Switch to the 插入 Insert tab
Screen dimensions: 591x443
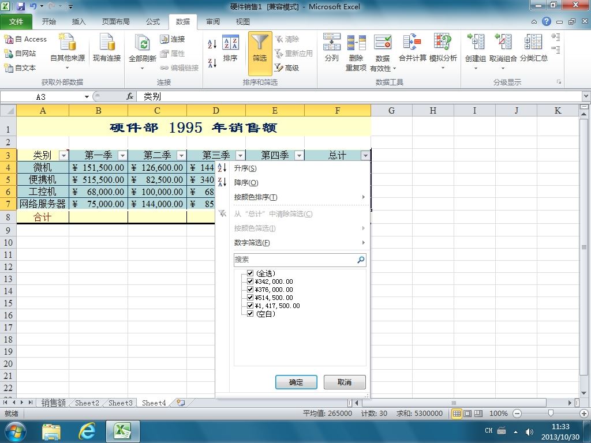pos(78,22)
